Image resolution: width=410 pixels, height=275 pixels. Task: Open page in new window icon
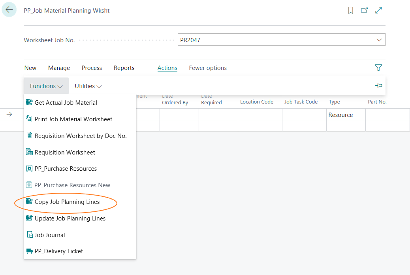[x=364, y=11]
